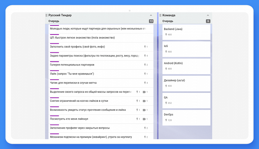
Task: Click the purple color bar on 'ЦП: быстрое легкое знакомство'
Action: tap(54, 34)
